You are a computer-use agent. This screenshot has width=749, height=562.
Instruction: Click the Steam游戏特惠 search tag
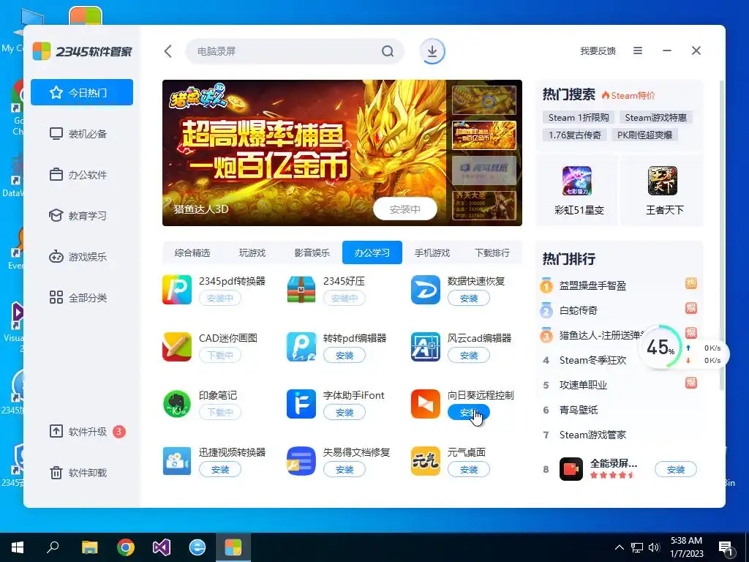point(656,118)
